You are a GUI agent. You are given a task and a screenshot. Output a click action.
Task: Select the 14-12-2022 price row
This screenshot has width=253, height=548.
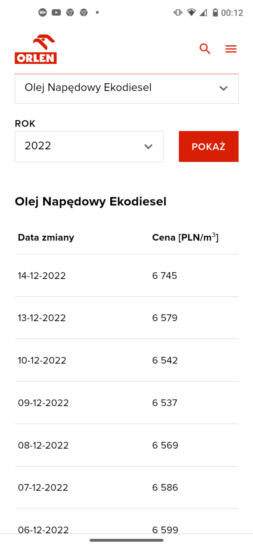coord(126,276)
